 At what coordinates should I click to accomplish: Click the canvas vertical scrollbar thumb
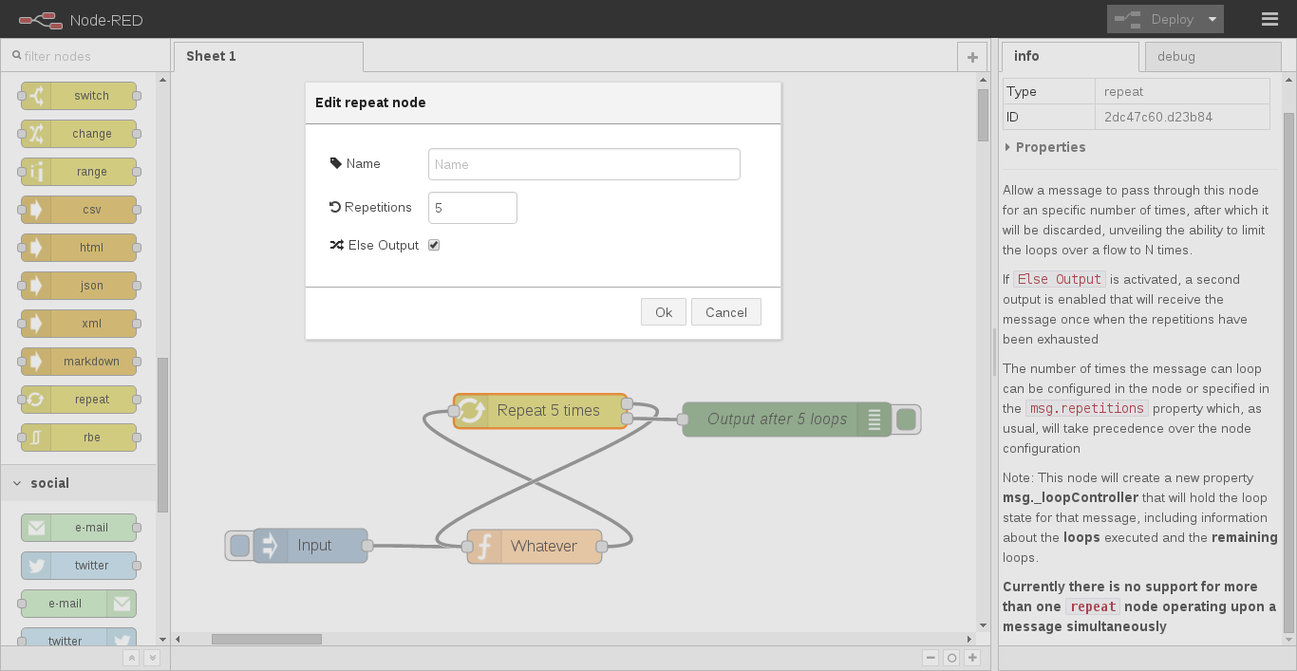pyautogui.click(x=983, y=114)
